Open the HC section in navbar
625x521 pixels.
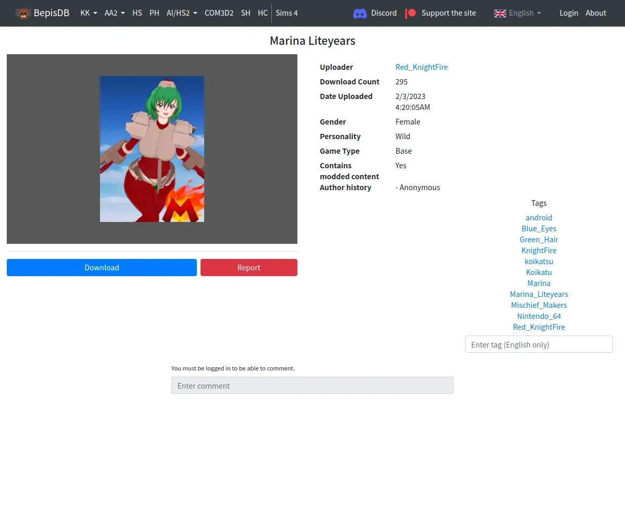tap(262, 13)
